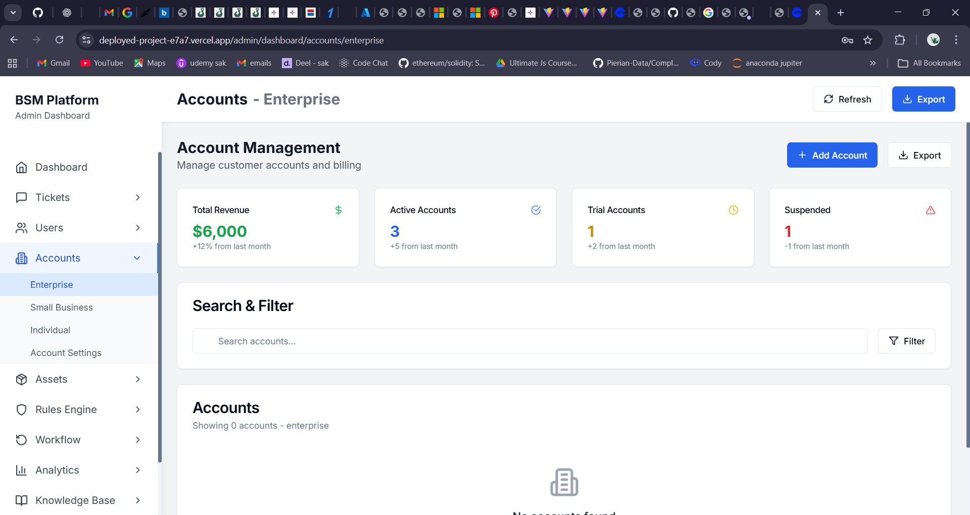Screen dimensions: 970x515
Task: Open the Analytics menu item
Action: (79, 470)
